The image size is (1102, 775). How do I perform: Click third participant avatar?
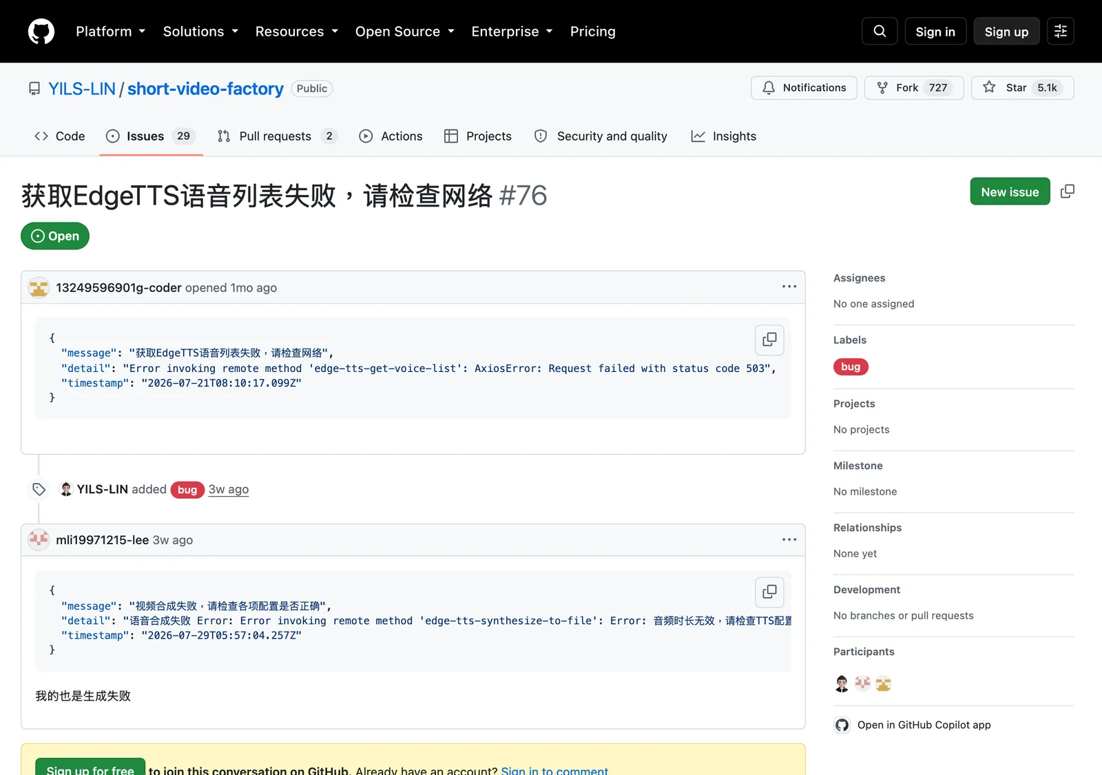883,683
